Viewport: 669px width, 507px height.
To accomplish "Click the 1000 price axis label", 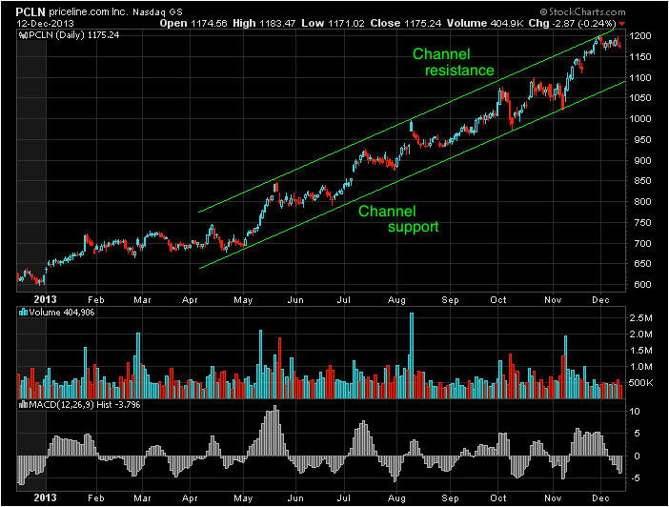I will tap(640, 118).
